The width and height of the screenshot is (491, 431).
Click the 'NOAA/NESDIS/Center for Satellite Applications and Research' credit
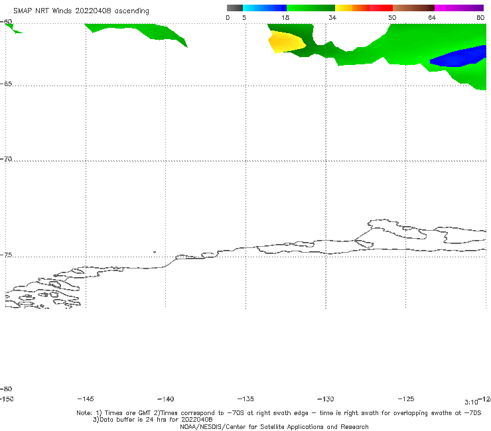[274, 427]
